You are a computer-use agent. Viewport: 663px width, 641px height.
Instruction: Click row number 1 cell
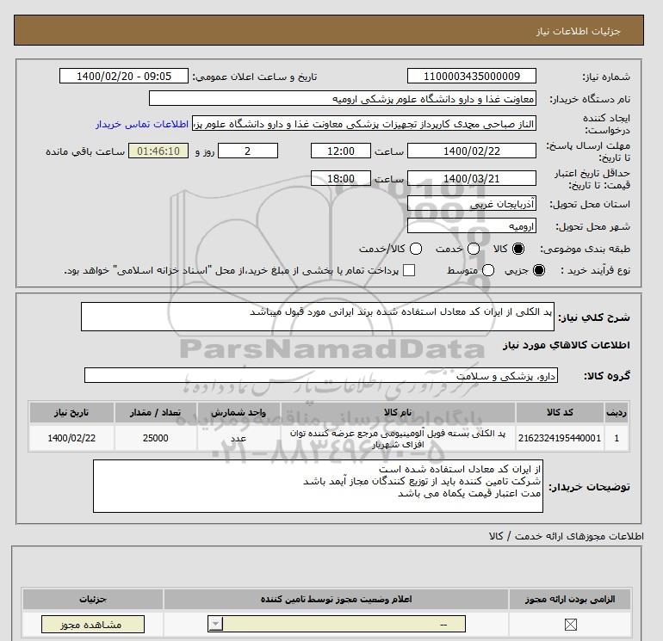[x=617, y=438]
